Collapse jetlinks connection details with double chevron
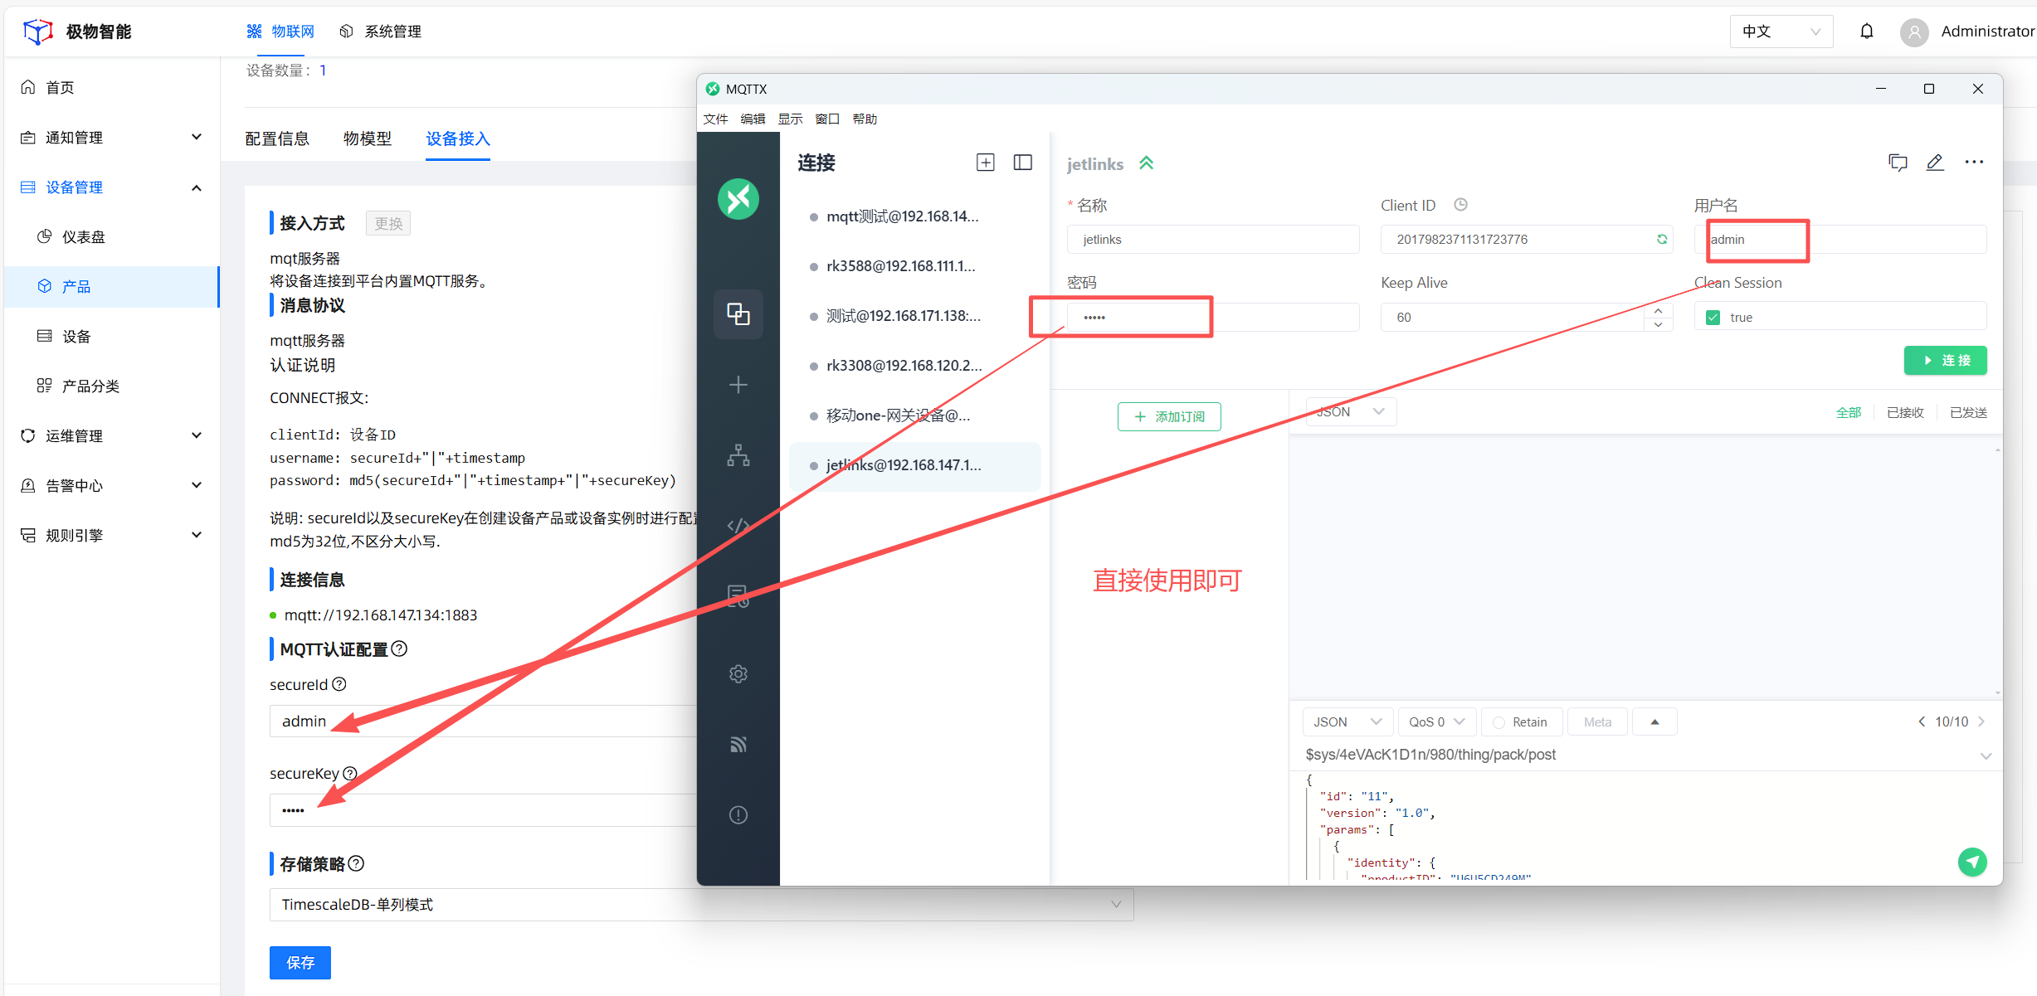Screen dimensions: 2037x996 pyautogui.click(x=1147, y=163)
